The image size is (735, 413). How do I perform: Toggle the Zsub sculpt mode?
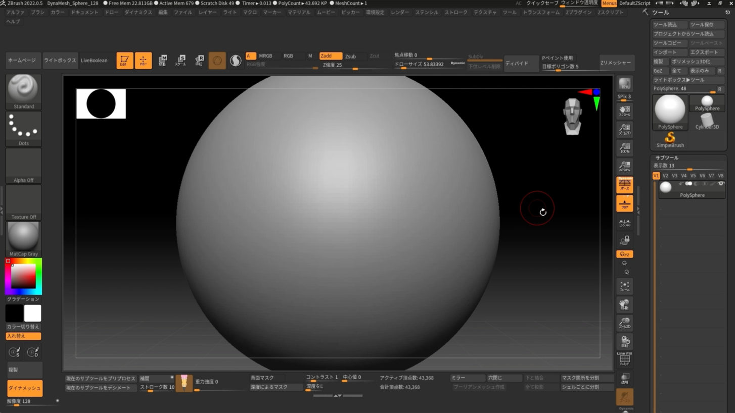coord(350,56)
